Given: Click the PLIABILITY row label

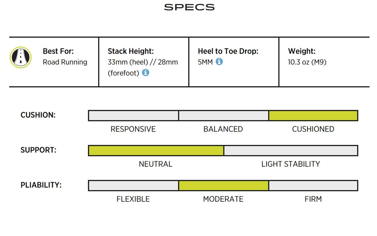Looking at the screenshot, I should point(41,185).
